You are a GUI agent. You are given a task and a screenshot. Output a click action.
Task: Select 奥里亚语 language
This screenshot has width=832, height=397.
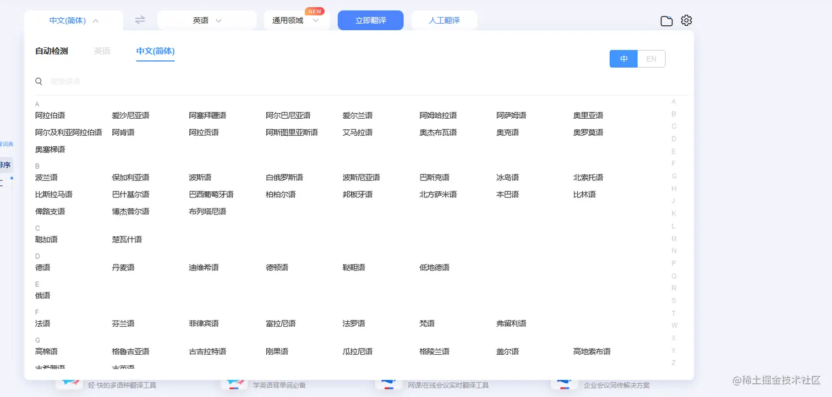pyautogui.click(x=588, y=115)
